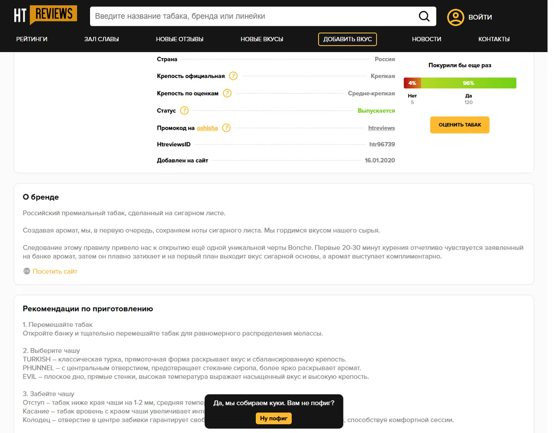This screenshot has height=433, width=554.
Task: Click the HtreviewsID value htr96739
Action: (x=382, y=144)
